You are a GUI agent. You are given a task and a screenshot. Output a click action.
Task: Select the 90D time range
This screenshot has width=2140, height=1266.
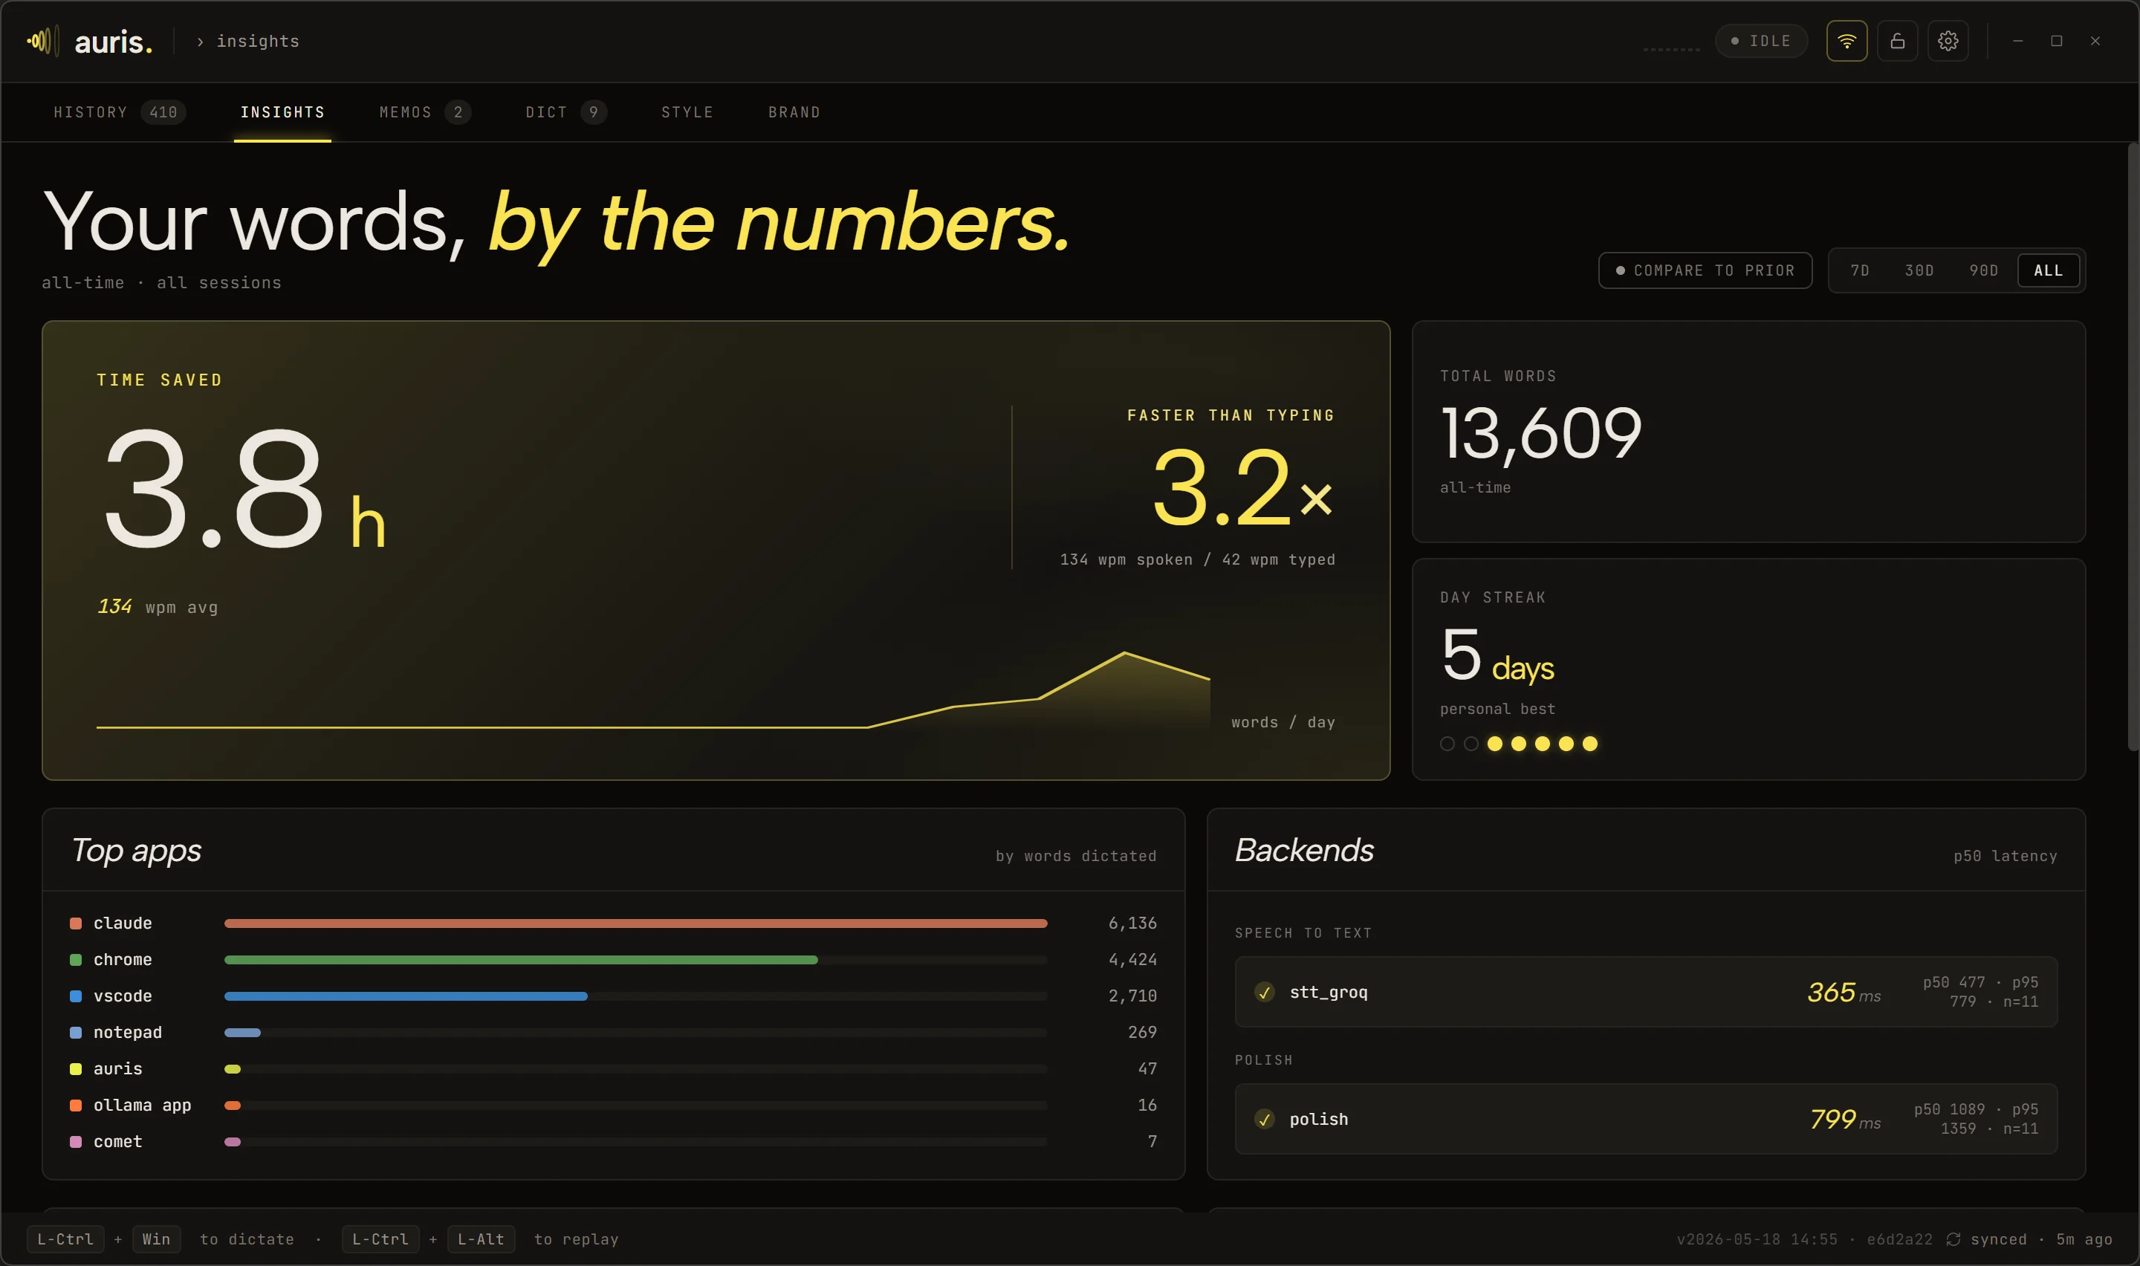1983,270
